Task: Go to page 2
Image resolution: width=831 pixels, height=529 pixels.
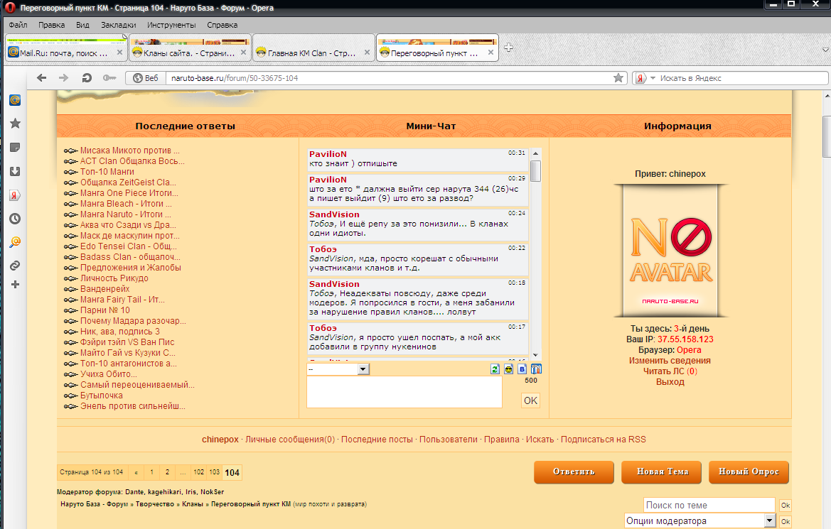Action: coord(168,471)
